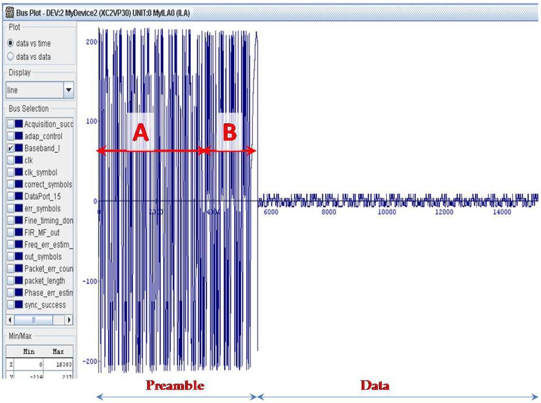Click the packet_length bus name
Image resolution: width=541 pixels, height=403 pixels.
pyautogui.click(x=45, y=281)
